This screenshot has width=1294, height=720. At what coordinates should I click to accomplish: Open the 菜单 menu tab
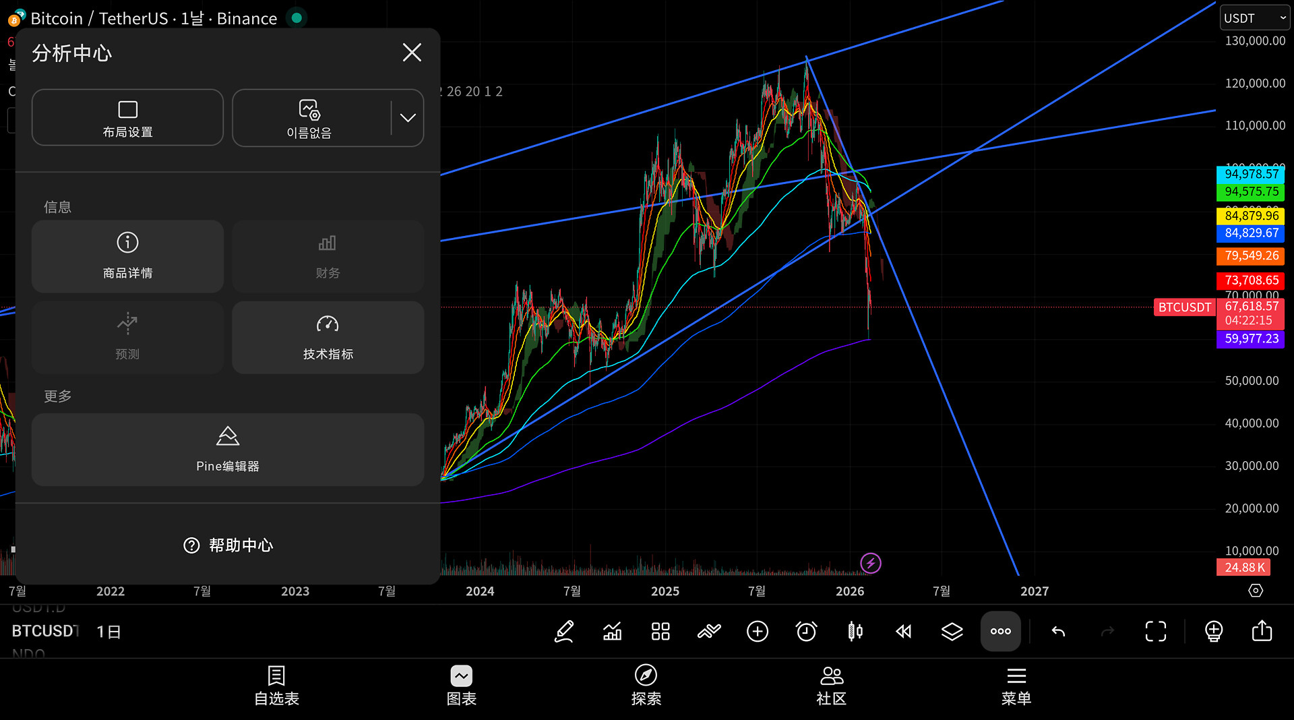[1016, 686]
